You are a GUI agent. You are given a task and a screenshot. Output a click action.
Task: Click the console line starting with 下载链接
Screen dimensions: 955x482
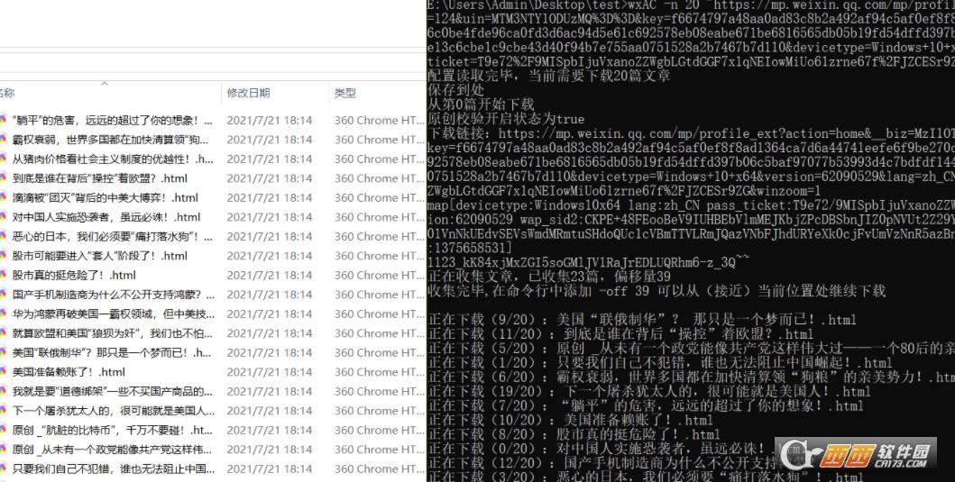click(x=692, y=133)
